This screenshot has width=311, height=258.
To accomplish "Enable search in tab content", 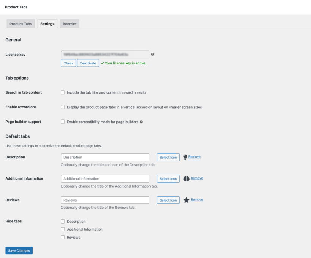I will (63, 92).
